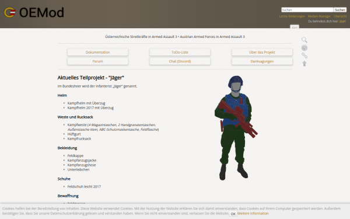The width and height of the screenshot is (350, 219).
Task: Click 'Kampfhelm 2017 mit Überzug' list item
Action: 90,108
